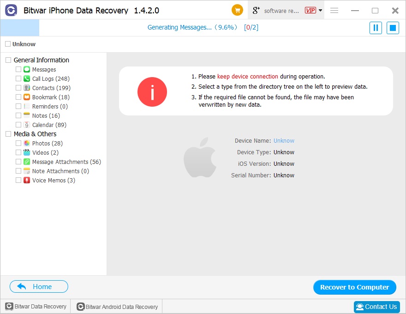Check the Calendar checkbox

[18, 125]
